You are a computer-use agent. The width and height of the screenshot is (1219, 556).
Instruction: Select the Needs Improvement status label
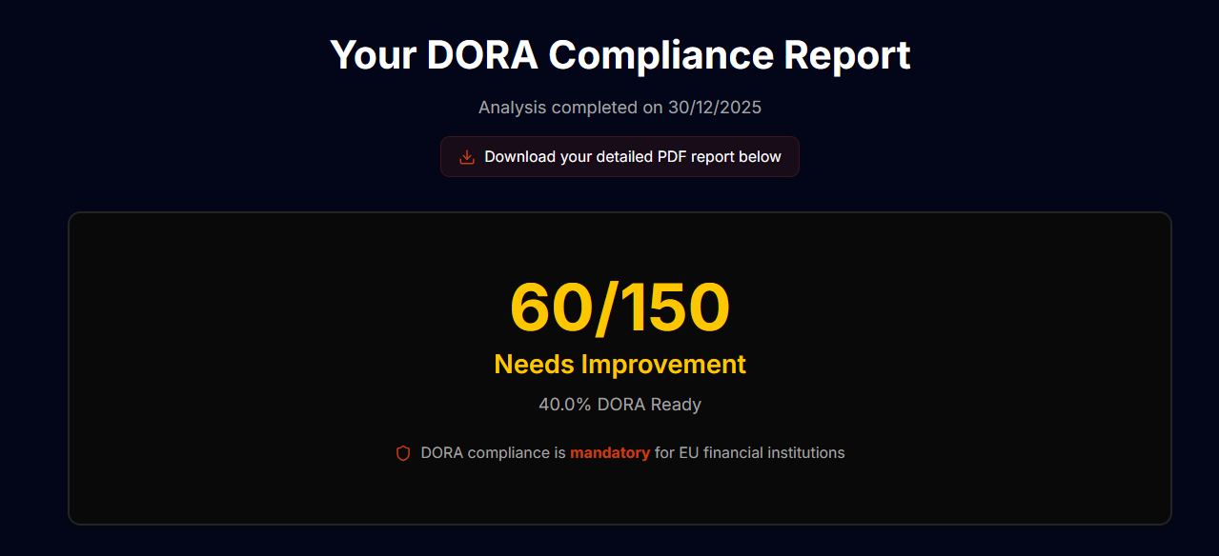click(620, 365)
